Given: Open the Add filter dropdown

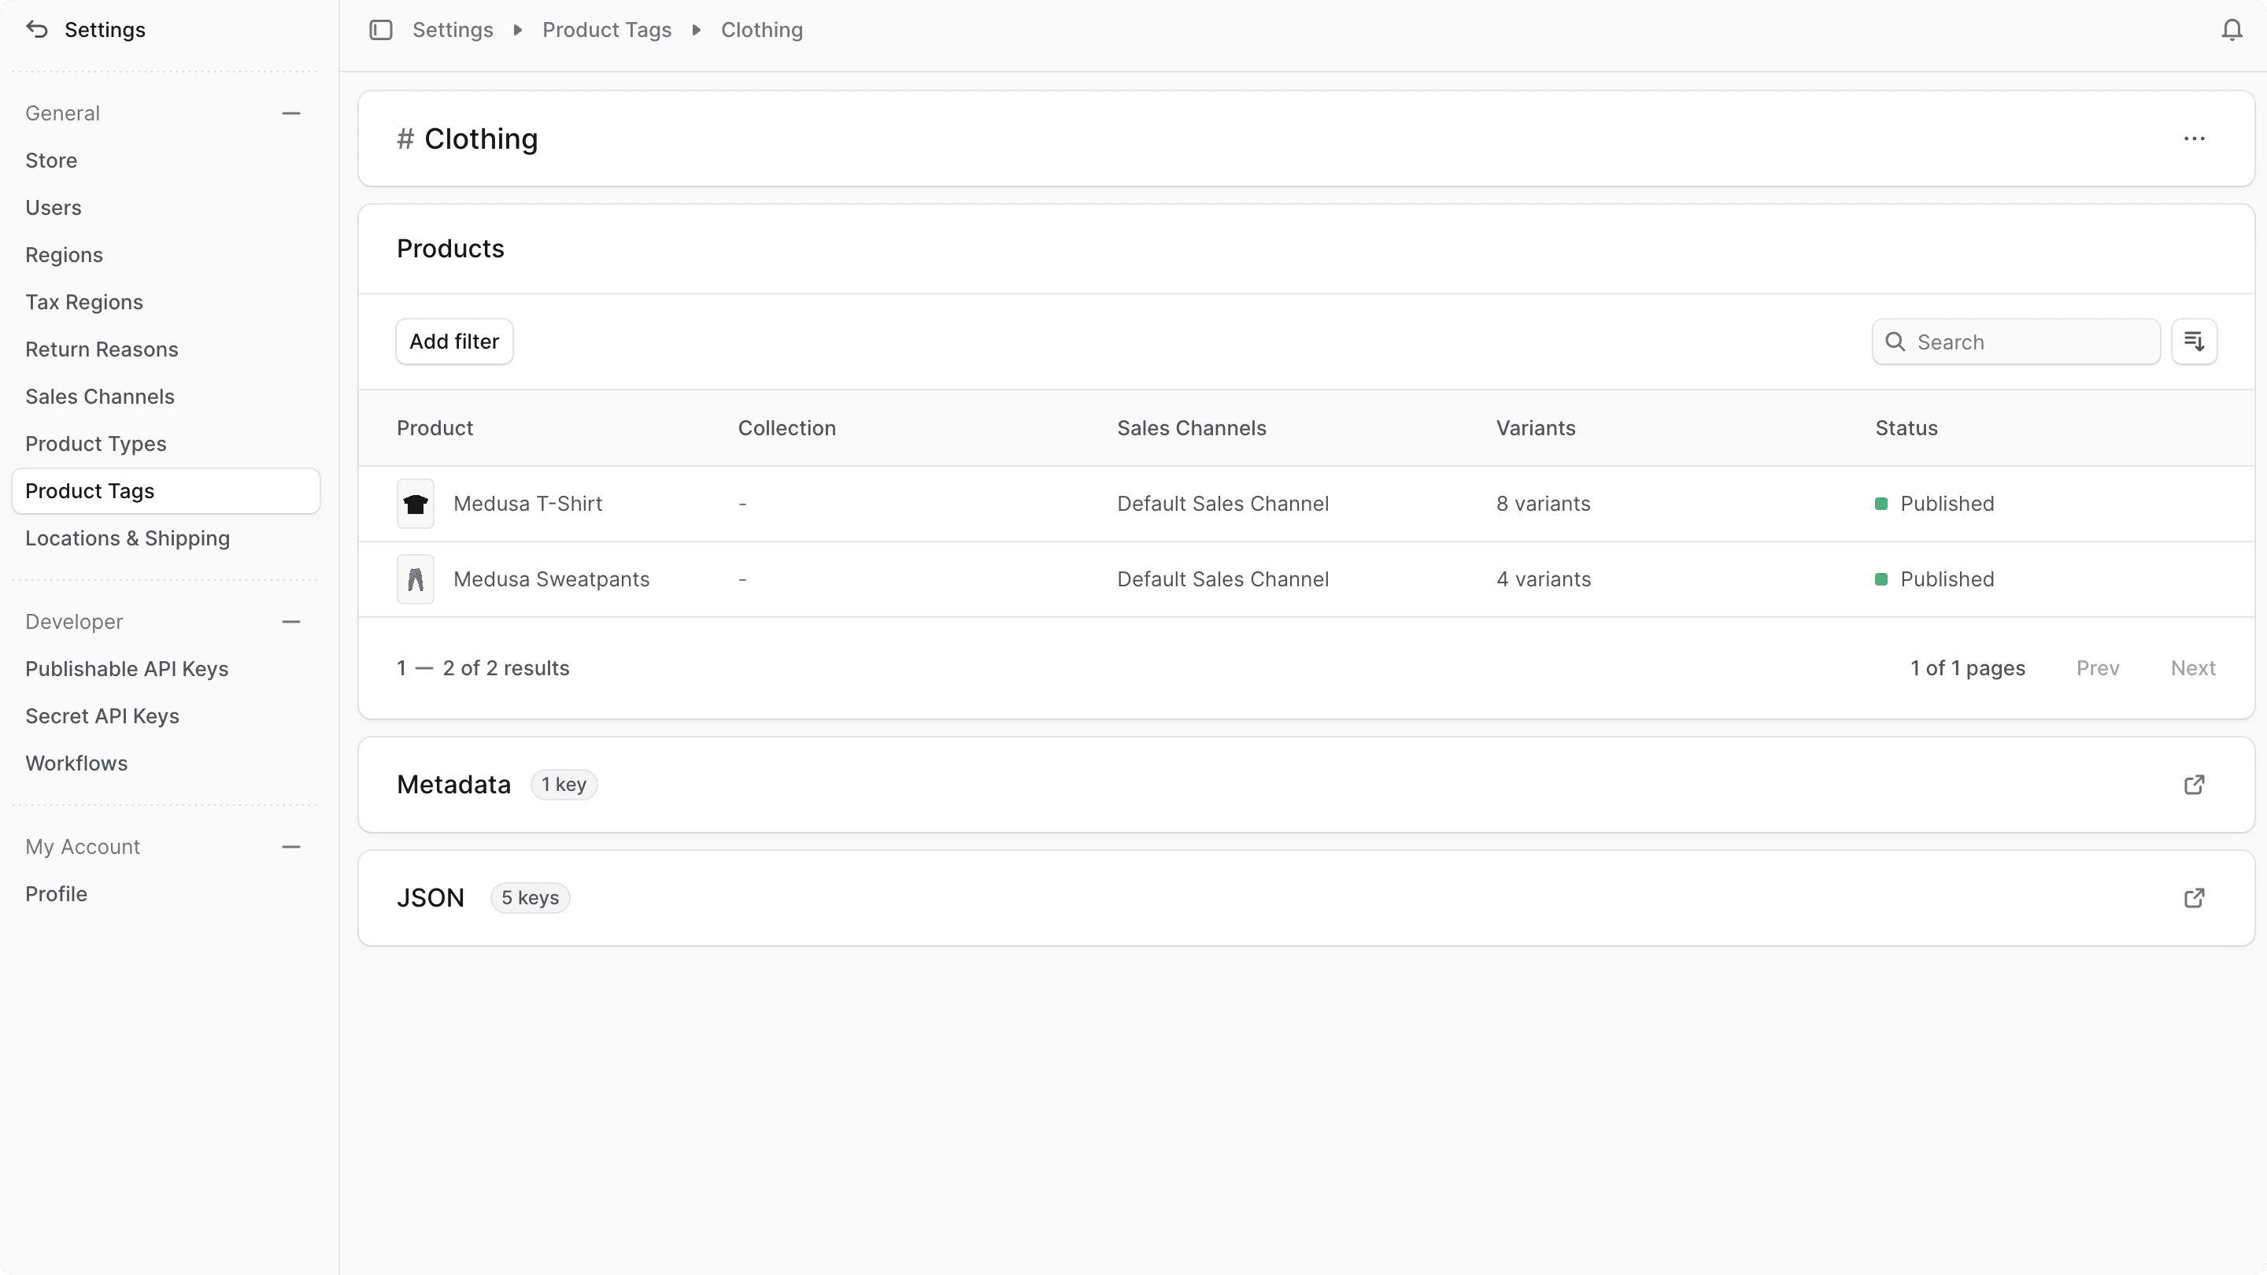Looking at the screenshot, I should 454,342.
